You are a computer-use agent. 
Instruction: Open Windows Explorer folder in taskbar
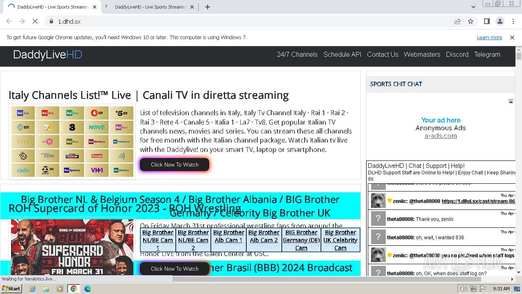[46, 289]
